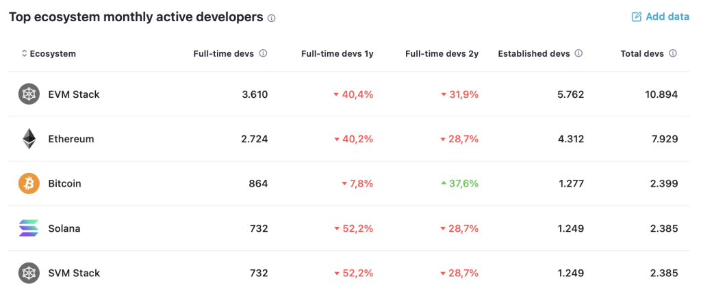This screenshot has height=294, width=701.
Task: Click the Full-time devs 2y column header
Action: click(x=442, y=53)
